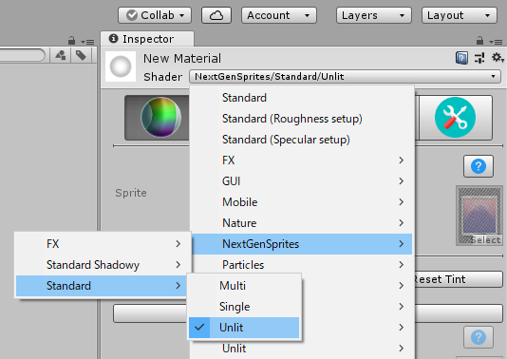Select the Sprite texture thumbnail slot
This screenshot has height=359, width=507.
click(x=479, y=216)
